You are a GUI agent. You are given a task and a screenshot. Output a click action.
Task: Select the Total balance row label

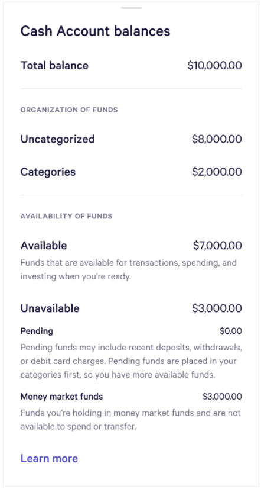[54, 66]
